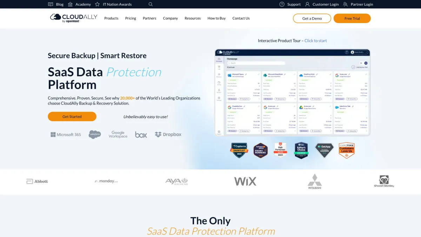Open the Resources menu
This screenshot has height=237, width=421.
193,18
